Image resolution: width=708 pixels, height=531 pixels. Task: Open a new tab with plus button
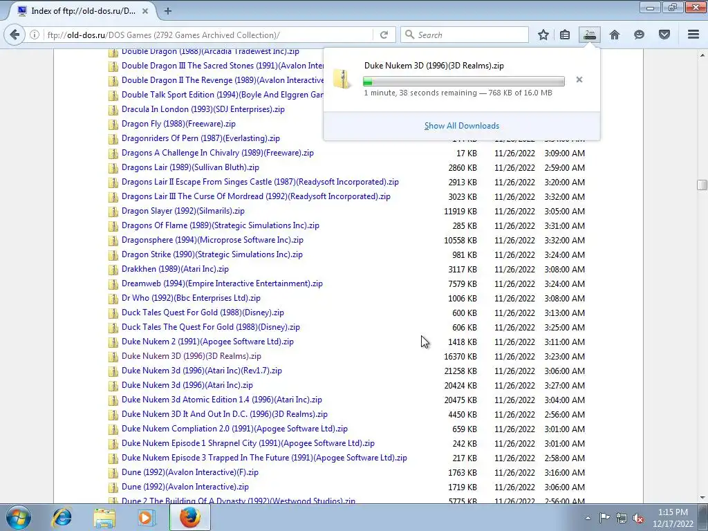pyautogui.click(x=167, y=11)
